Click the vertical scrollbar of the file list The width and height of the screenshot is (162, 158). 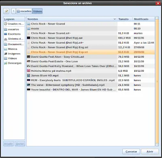pos(157,81)
